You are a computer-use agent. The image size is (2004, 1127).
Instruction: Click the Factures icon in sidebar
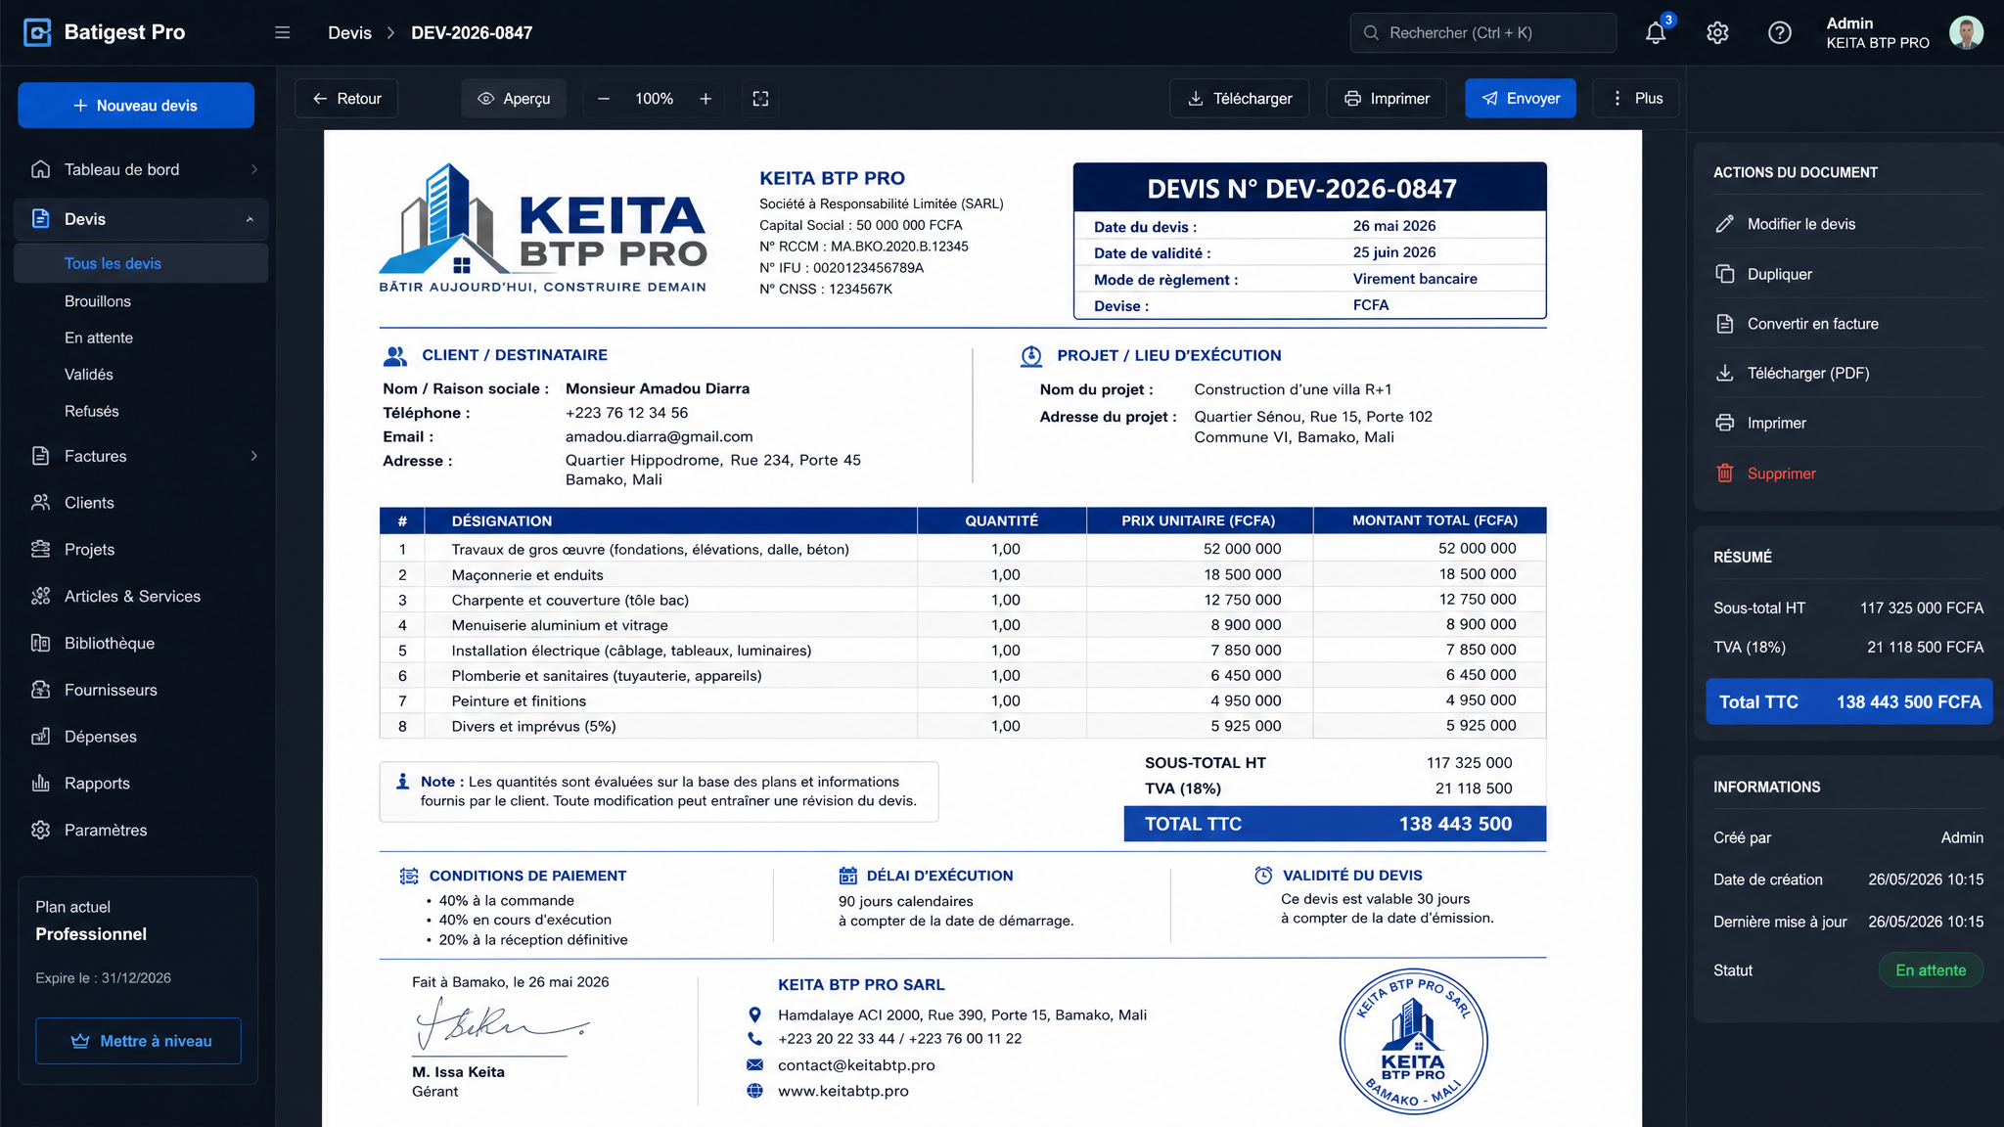[x=40, y=456]
